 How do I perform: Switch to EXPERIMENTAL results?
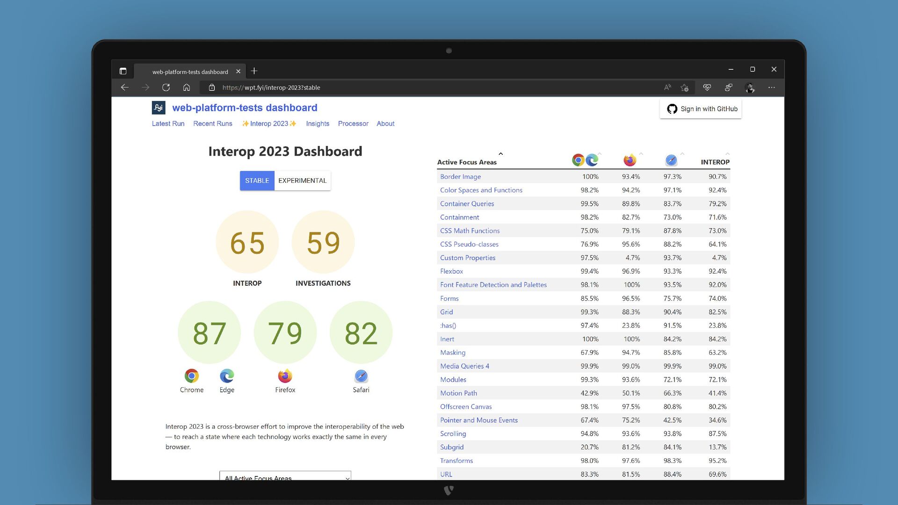pos(303,180)
